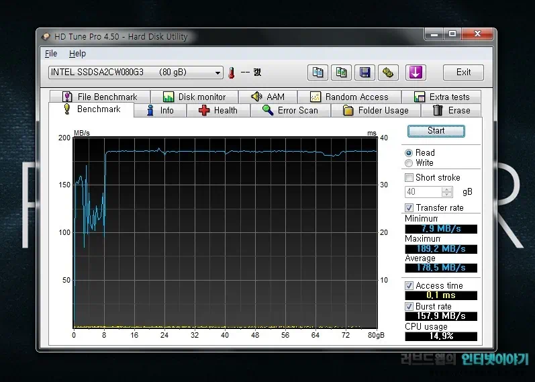
Task: Click the floppy disk save icon
Action: [364, 73]
